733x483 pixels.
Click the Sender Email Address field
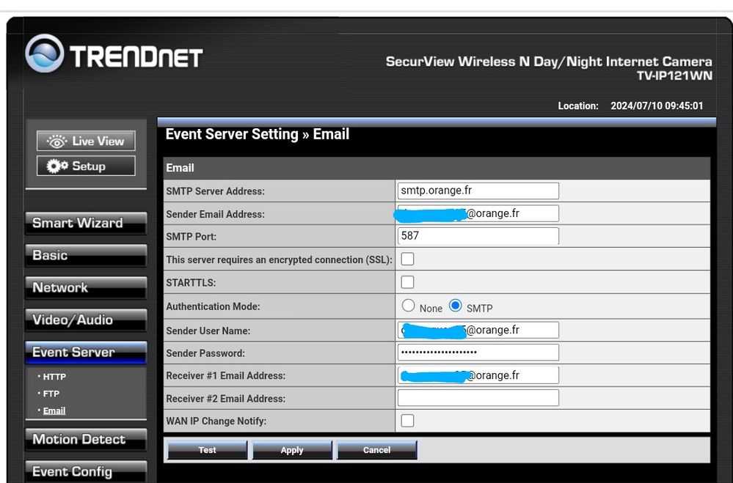click(478, 213)
